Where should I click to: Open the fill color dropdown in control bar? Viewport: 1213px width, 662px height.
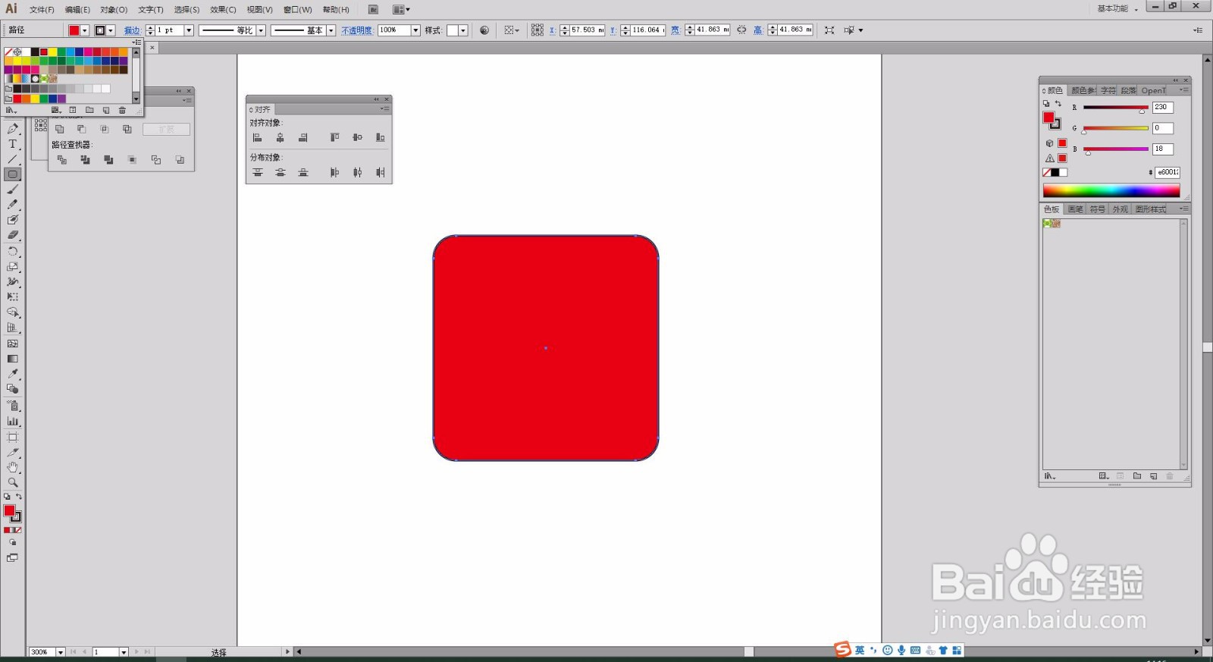[x=85, y=30]
